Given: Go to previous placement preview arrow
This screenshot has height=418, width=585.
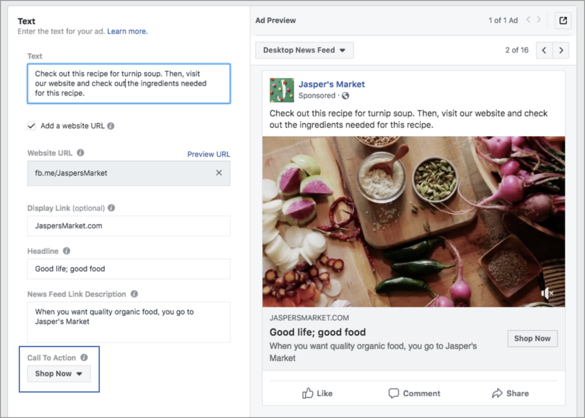Looking at the screenshot, I should (x=544, y=50).
